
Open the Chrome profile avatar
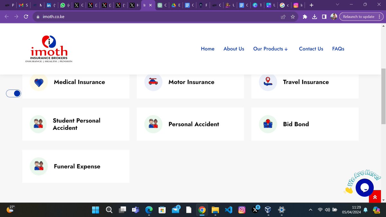[334, 16]
